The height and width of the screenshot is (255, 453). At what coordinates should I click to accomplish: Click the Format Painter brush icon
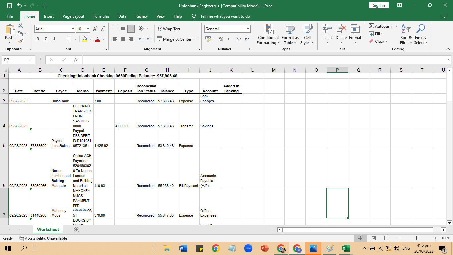pos(20,41)
